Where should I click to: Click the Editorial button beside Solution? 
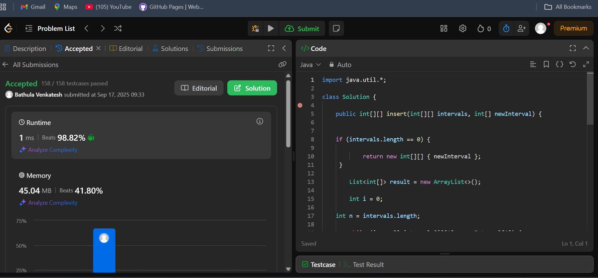coord(199,88)
